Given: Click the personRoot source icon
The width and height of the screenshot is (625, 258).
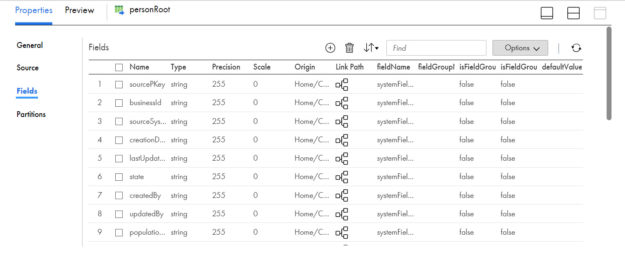Looking at the screenshot, I should coord(119,10).
